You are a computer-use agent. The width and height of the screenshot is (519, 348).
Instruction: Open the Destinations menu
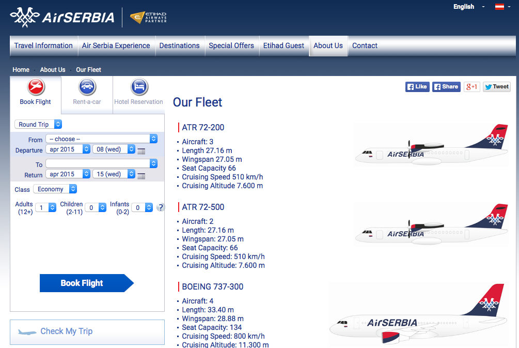(x=180, y=46)
